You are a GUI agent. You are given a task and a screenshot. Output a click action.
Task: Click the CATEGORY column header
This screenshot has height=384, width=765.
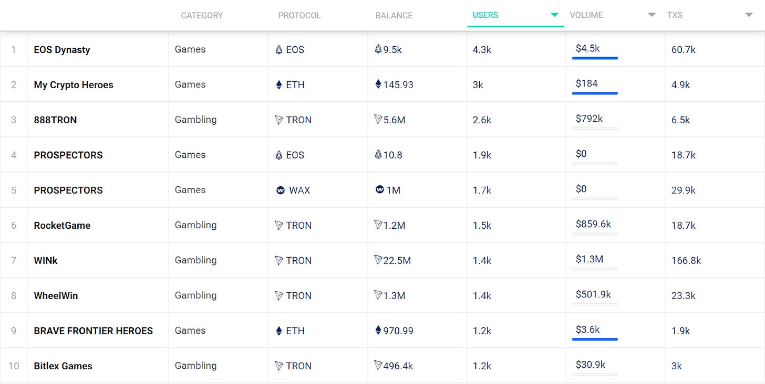pyautogui.click(x=202, y=16)
